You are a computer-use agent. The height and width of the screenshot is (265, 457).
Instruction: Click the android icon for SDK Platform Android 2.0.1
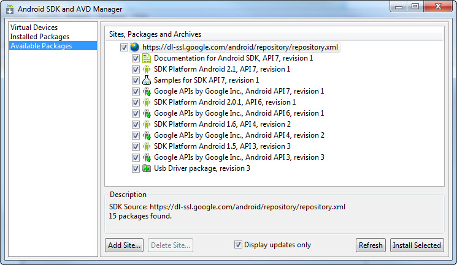pyautogui.click(x=147, y=102)
